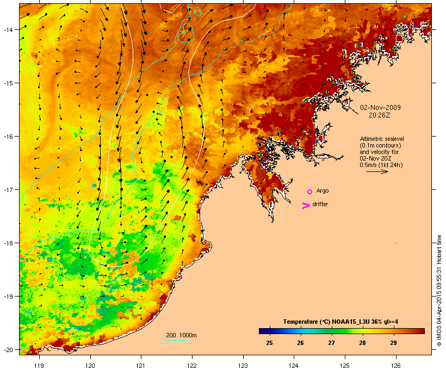Click the '02-Nov-2009' date label

click(380, 108)
